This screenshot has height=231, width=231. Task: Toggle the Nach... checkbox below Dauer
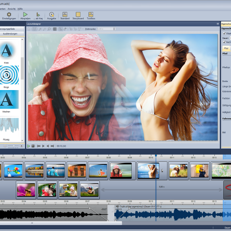point(224,42)
